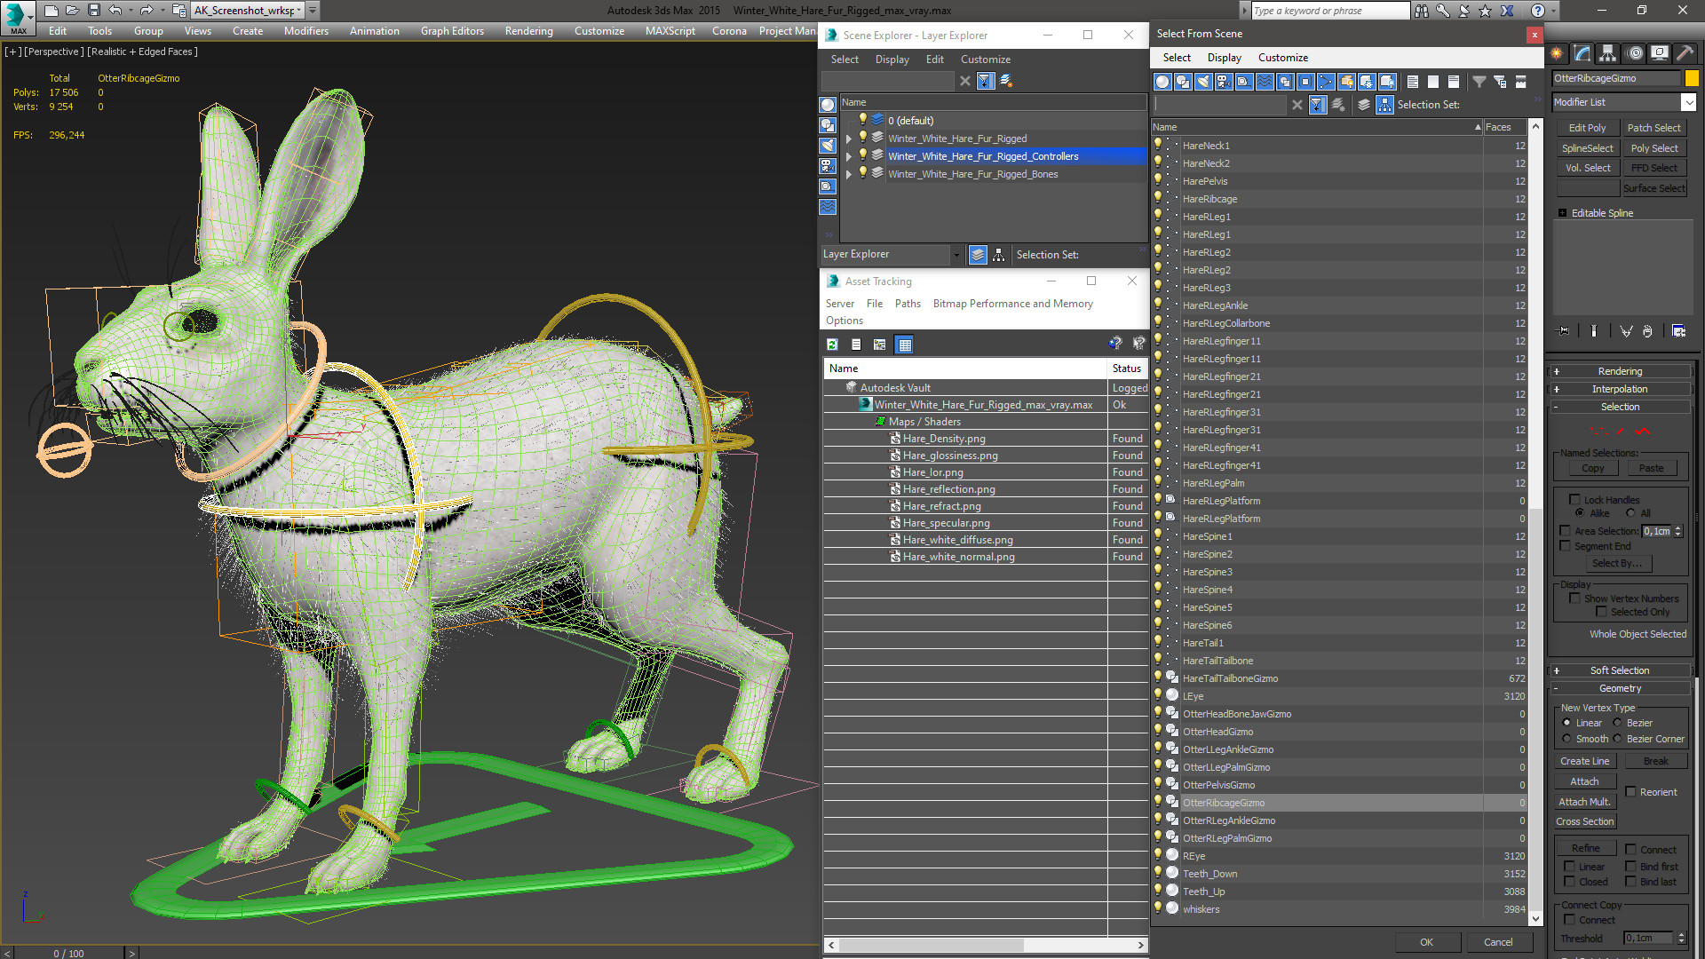Toggle Display Cameras filter in Select From Scene
This screenshot has width=1705, height=959.
click(1224, 82)
